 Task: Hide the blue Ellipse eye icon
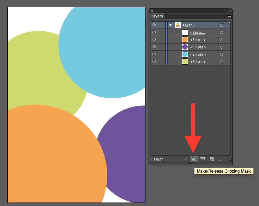tap(154, 54)
